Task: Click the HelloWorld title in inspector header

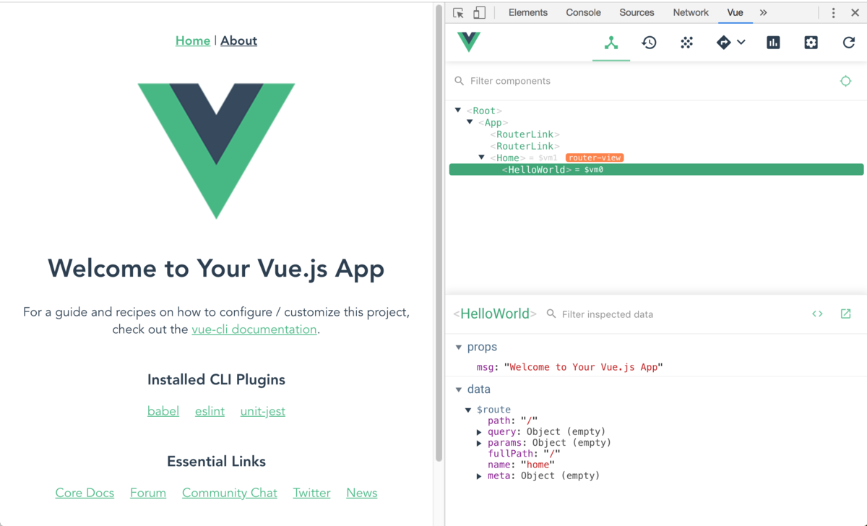Action: 495,314
